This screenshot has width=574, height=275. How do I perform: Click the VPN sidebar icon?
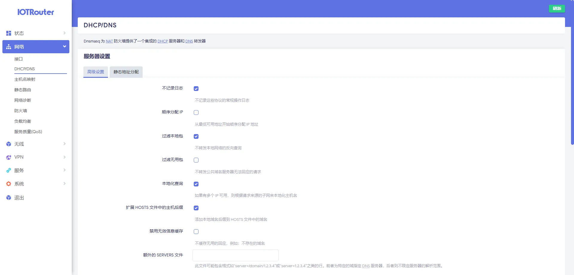[9, 157]
